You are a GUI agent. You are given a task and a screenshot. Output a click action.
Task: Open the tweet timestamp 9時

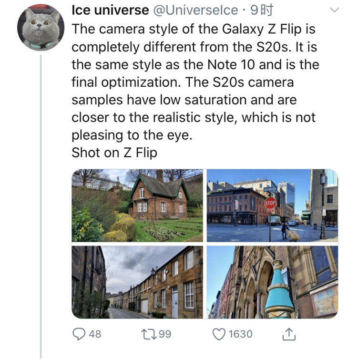click(x=262, y=10)
